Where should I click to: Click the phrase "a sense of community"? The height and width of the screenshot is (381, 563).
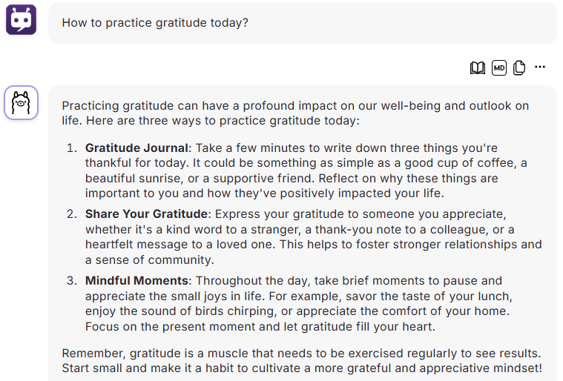pyautogui.click(x=149, y=259)
